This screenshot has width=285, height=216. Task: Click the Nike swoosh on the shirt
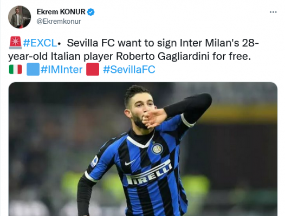coord(130,163)
